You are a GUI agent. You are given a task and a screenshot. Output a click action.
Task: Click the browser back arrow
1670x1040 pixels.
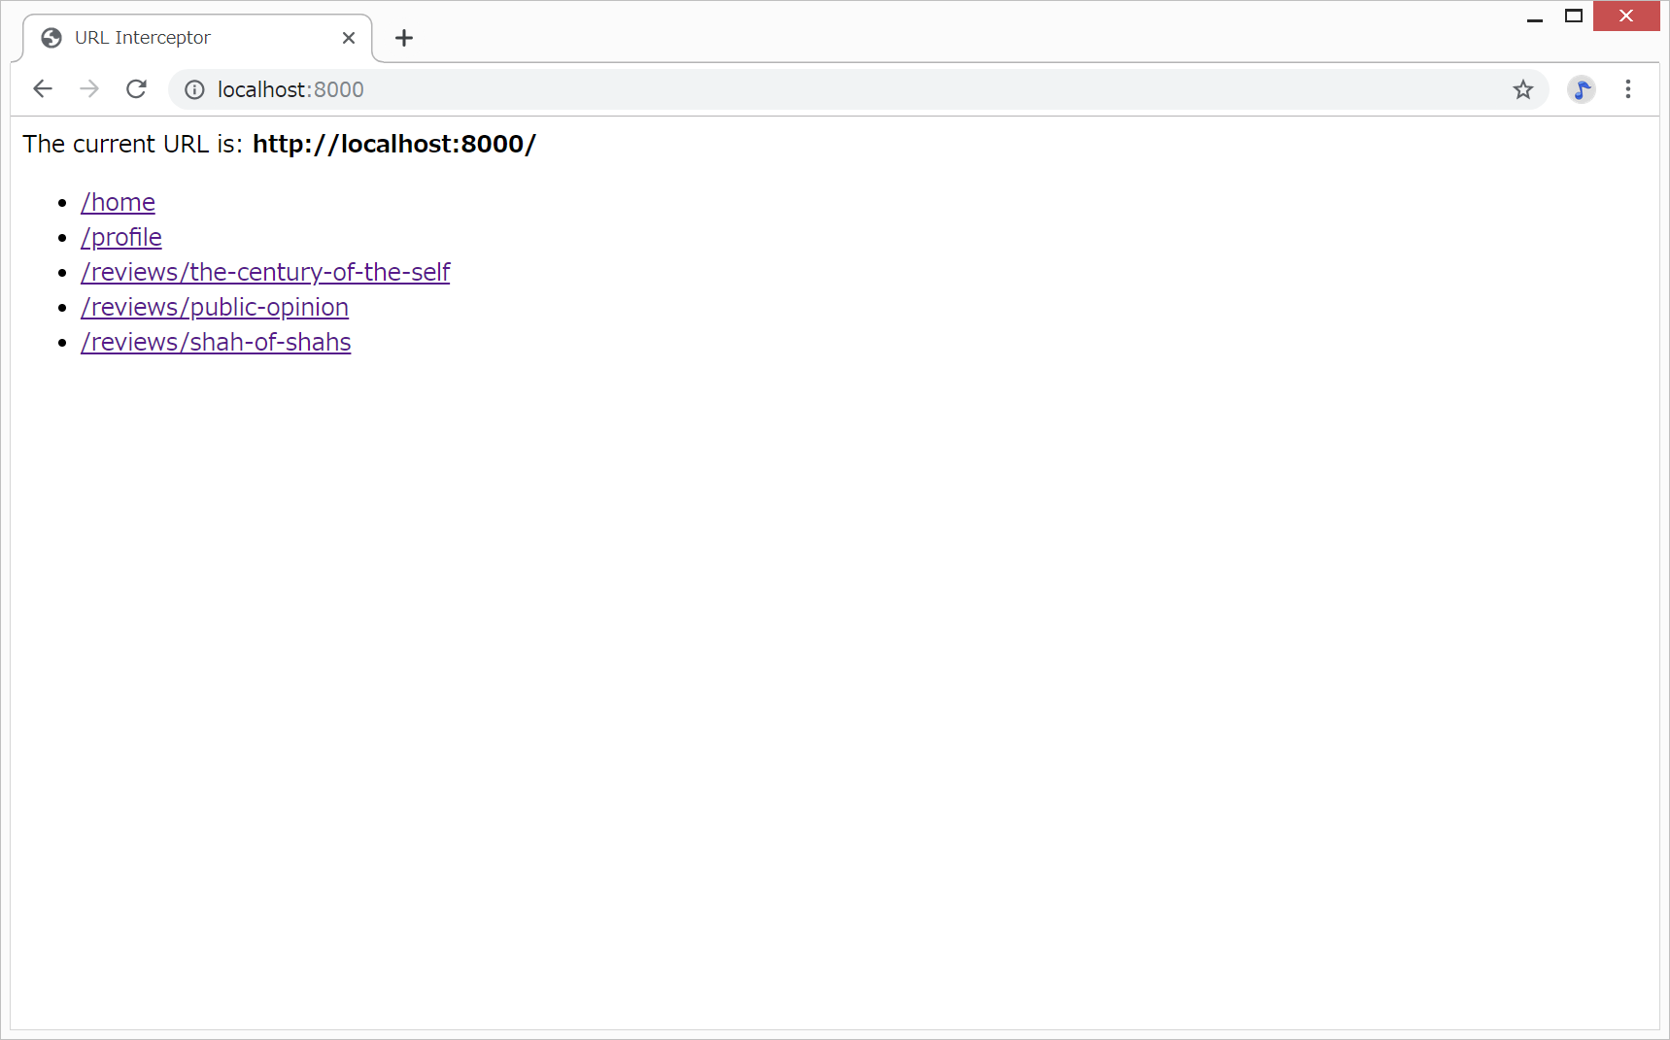pos(42,89)
